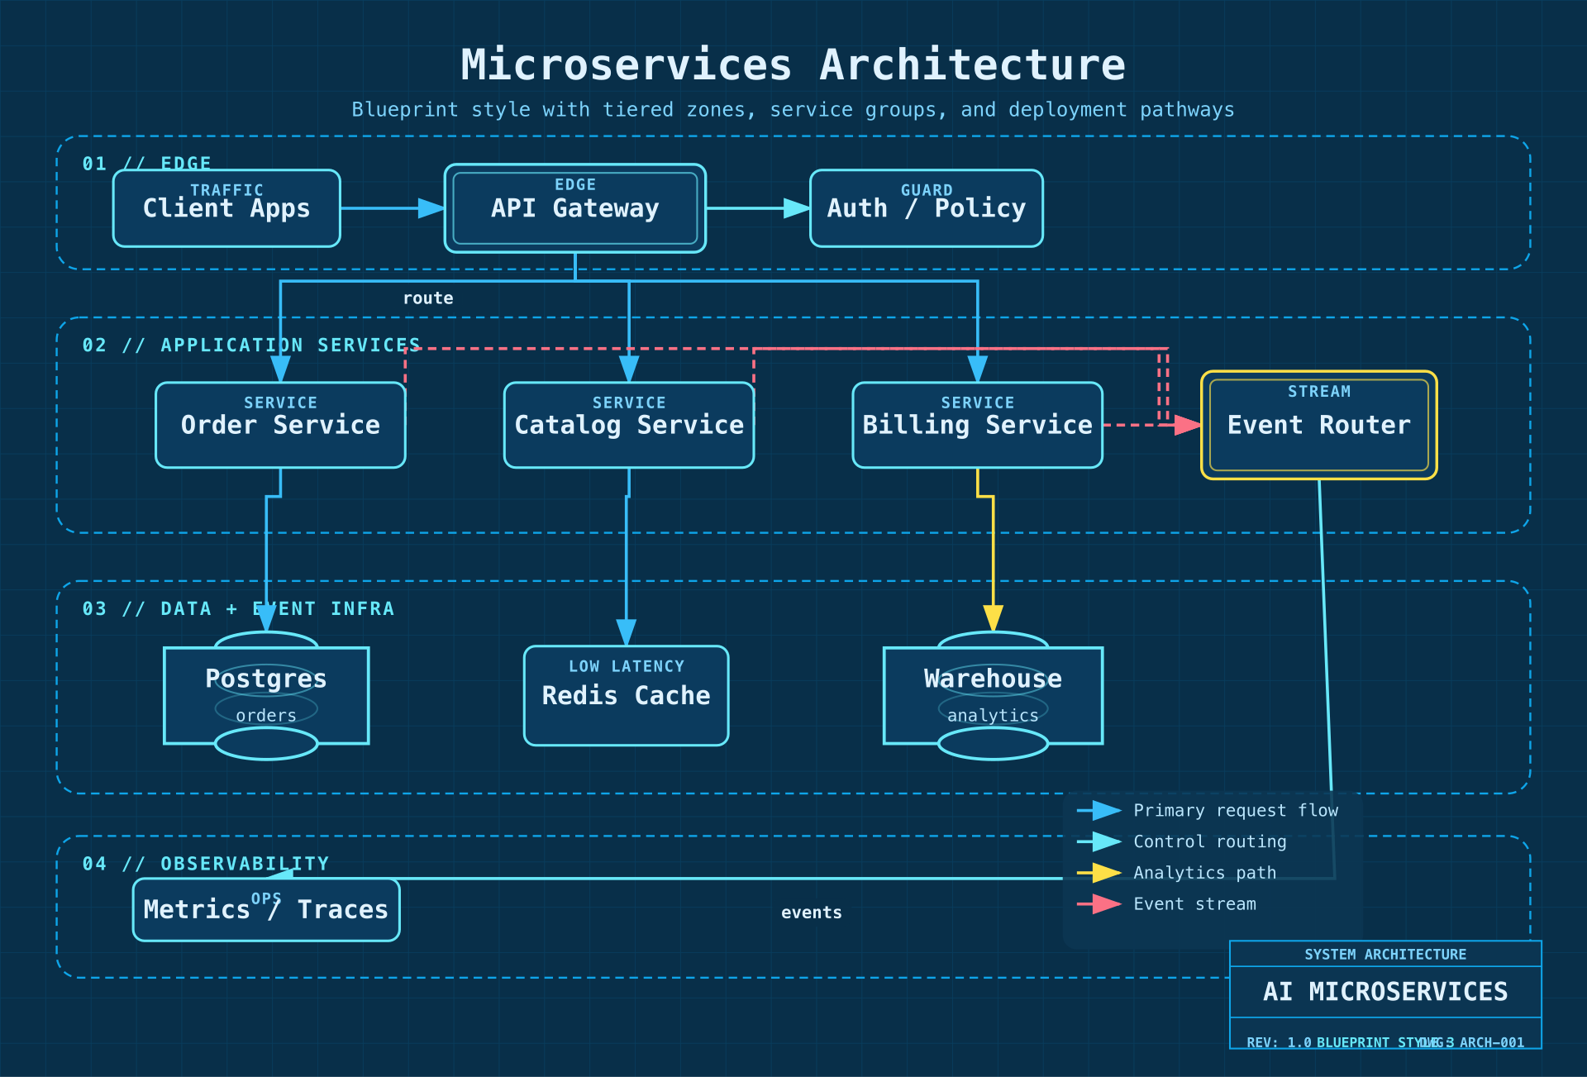Click the Microservices Architecture heading

[x=793, y=64]
